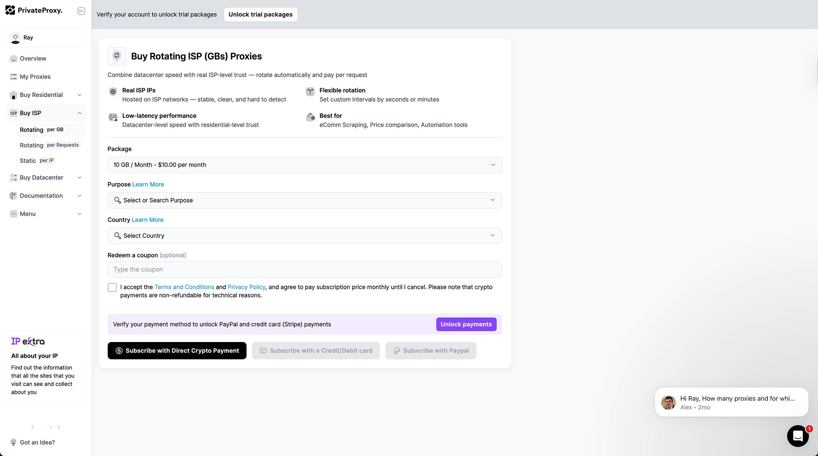This screenshot has width=818, height=456.
Task: Select Static per IP menu item
Action: tap(37, 161)
